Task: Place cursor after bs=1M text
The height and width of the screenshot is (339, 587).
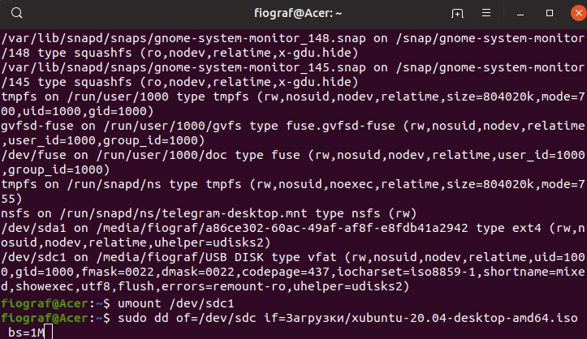Action: point(49,332)
